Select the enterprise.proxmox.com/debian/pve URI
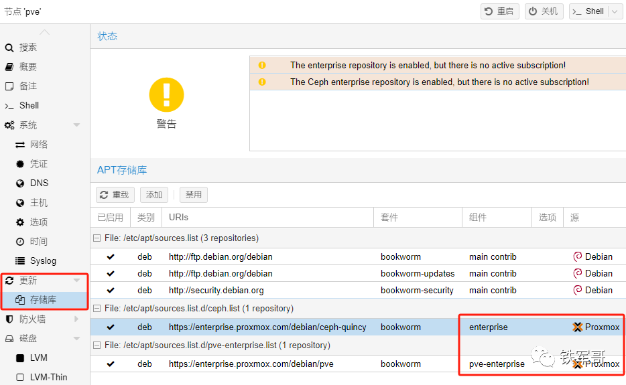 click(251, 364)
